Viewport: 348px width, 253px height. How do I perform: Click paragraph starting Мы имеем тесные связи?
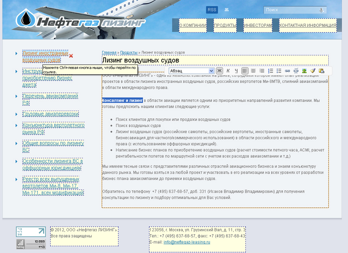(x=213, y=173)
